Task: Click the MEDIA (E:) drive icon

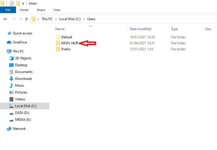Action: pyautogui.click(x=11, y=120)
